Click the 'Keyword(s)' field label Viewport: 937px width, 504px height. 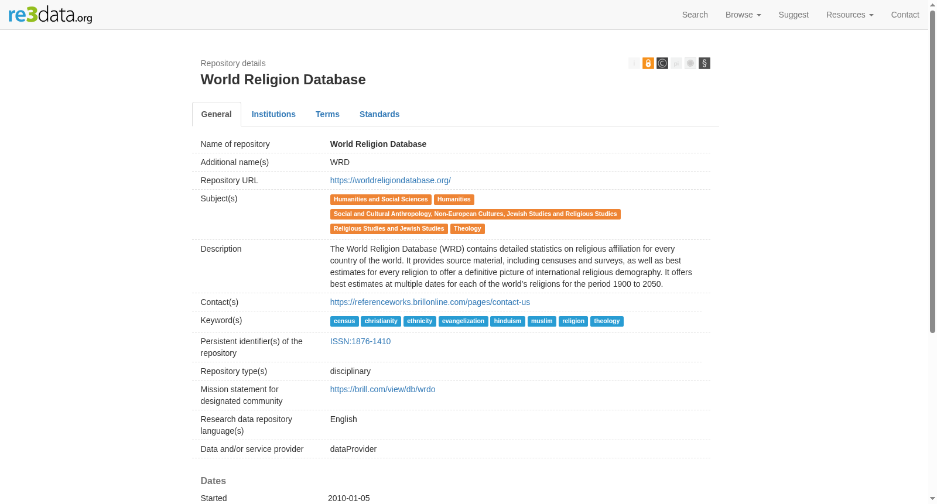tap(221, 320)
